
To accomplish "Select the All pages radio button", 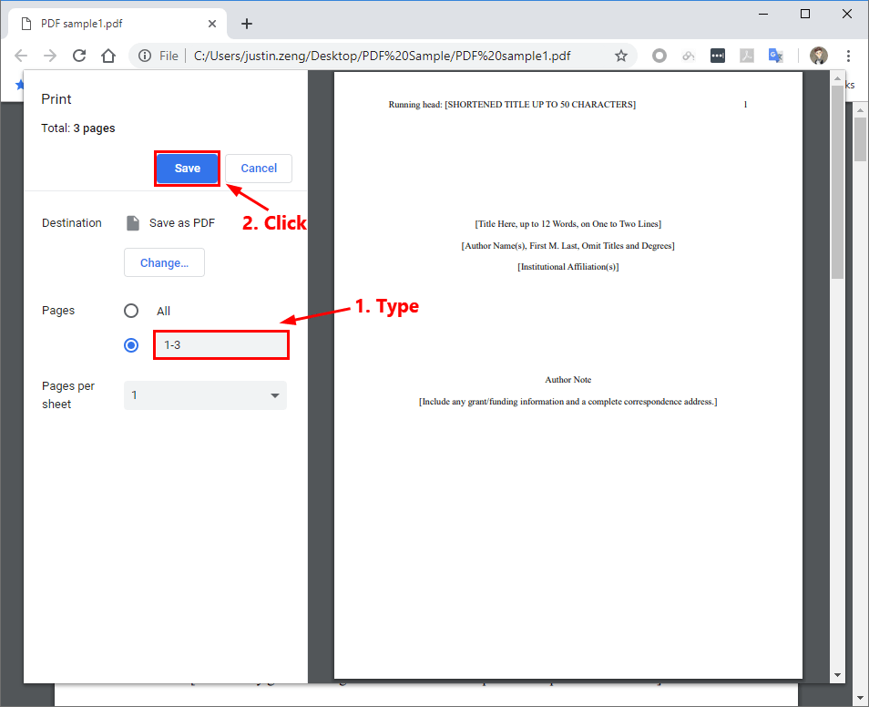I will pyautogui.click(x=131, y=311).
